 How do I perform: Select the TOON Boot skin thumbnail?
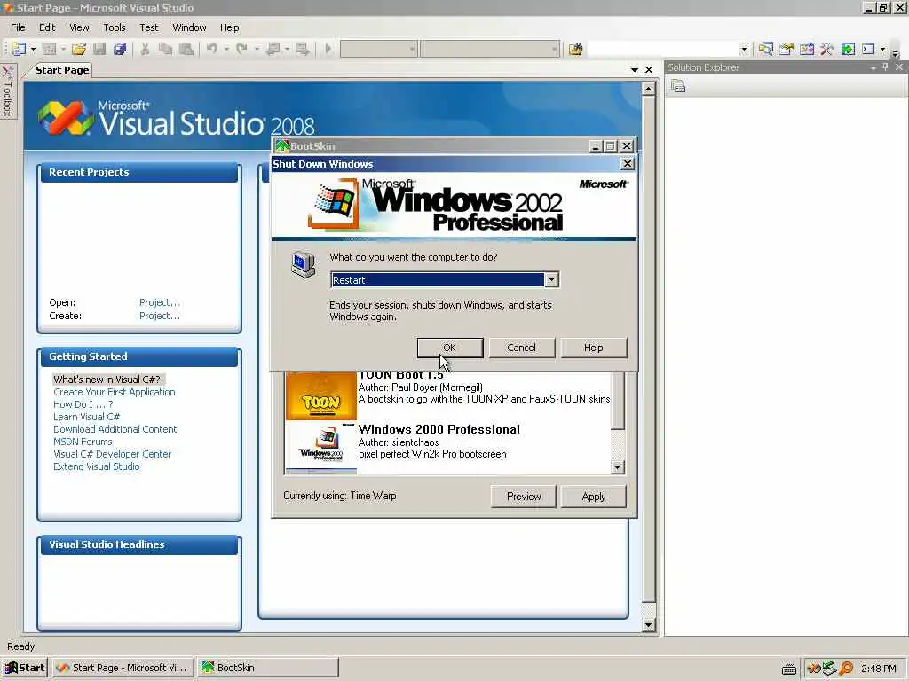tap(321, 396)
